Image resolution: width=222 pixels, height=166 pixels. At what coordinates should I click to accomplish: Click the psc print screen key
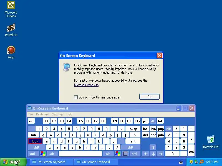point(145,121)
